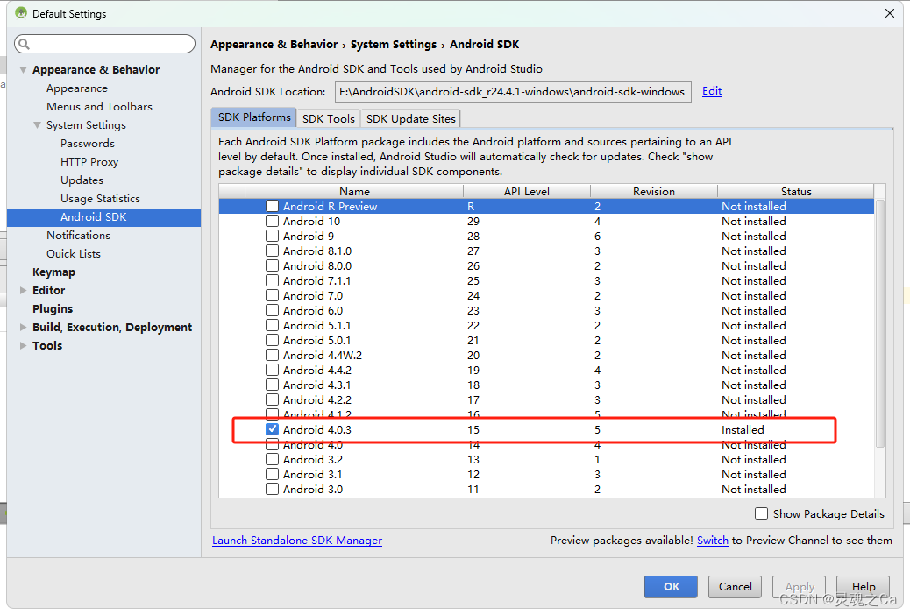
Task: Expand the Build, Execution, Deployment node
Action: point(23,328)
